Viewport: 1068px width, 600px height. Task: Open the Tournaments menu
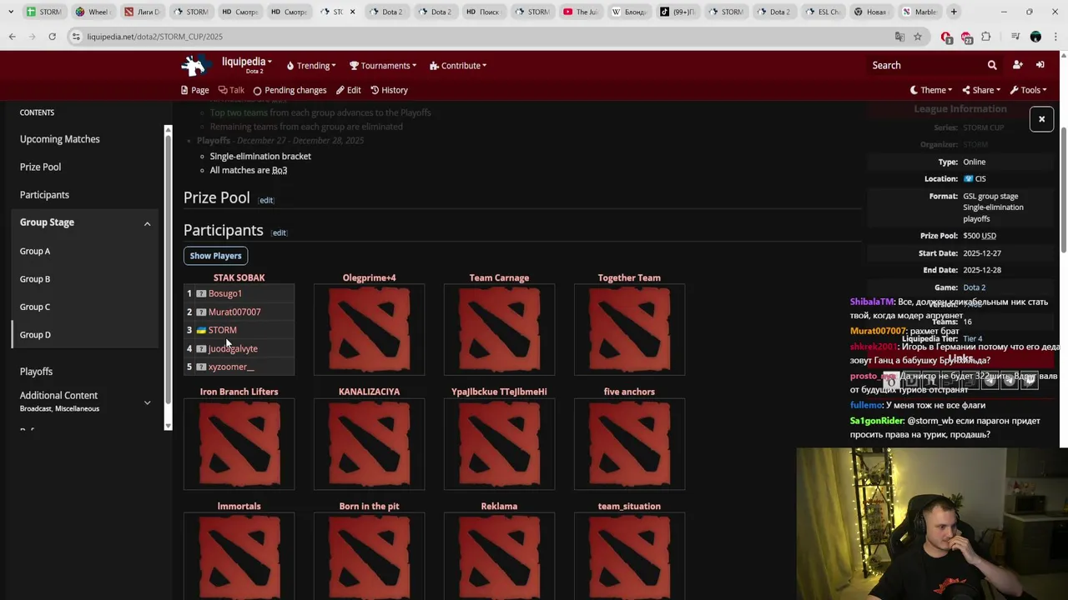click(383, 66)
